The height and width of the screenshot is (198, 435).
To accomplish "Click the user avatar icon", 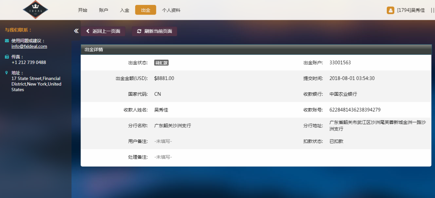I will pos(390,10).
